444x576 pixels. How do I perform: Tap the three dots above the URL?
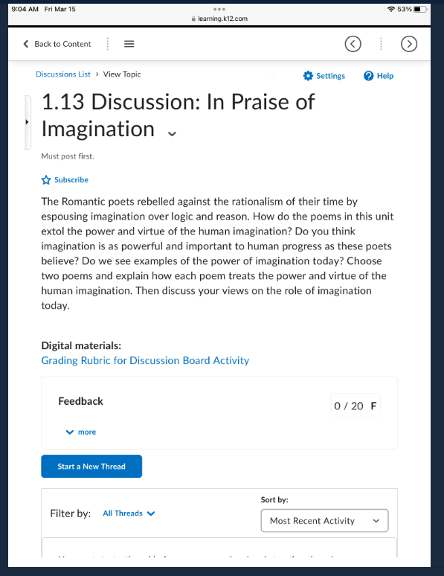tap(219, 9)
